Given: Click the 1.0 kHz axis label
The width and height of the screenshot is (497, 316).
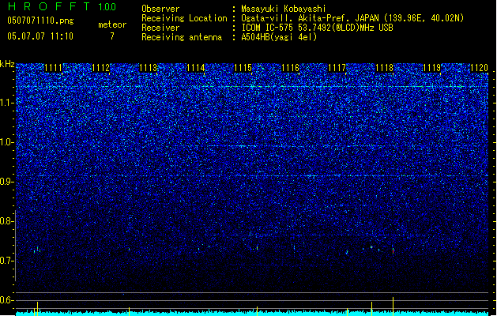Looking at the screenshot, I should 7,142.
